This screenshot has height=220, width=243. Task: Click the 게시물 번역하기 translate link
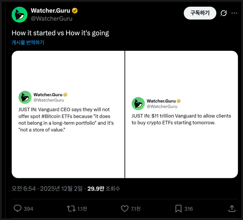28,43
